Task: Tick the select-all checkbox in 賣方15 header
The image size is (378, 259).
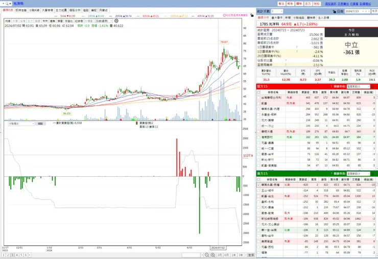Action: [x=258, y=179]
